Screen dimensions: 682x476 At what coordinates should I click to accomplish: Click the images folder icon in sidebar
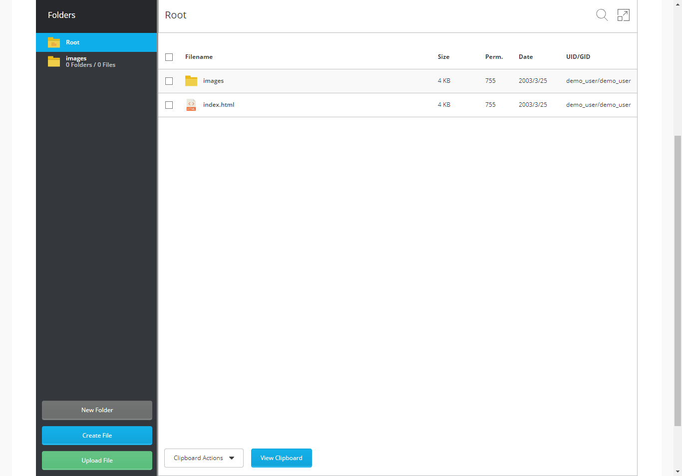[54, 61]
